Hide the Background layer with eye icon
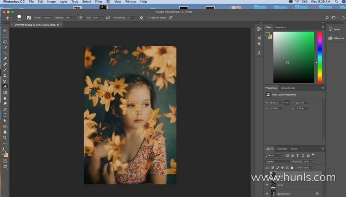 tap(267, 193)
